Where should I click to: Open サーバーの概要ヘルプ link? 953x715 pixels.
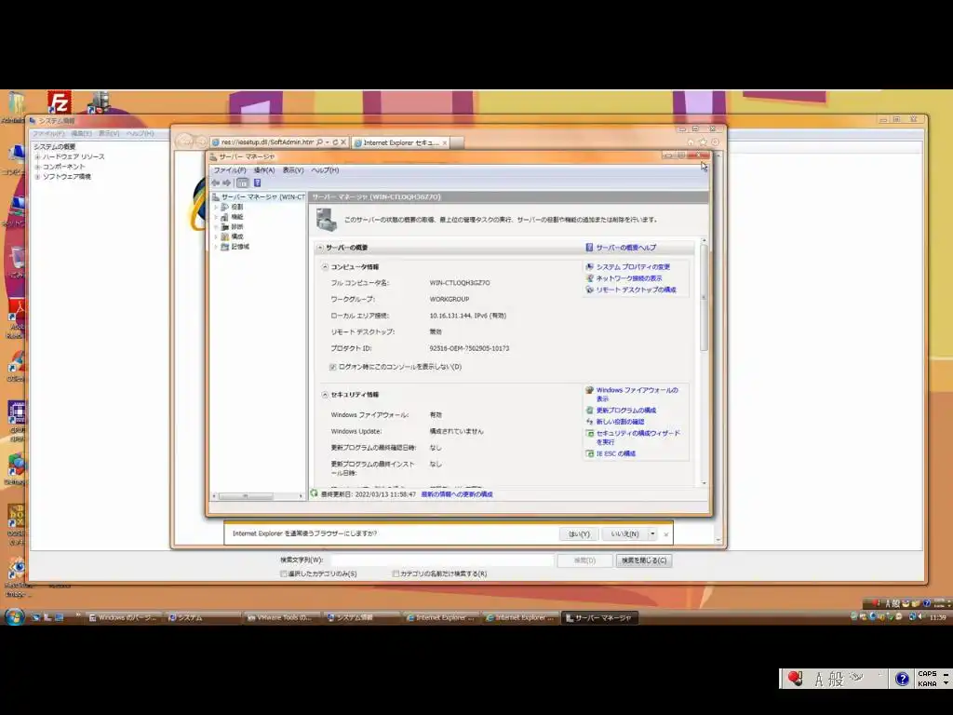625,248
